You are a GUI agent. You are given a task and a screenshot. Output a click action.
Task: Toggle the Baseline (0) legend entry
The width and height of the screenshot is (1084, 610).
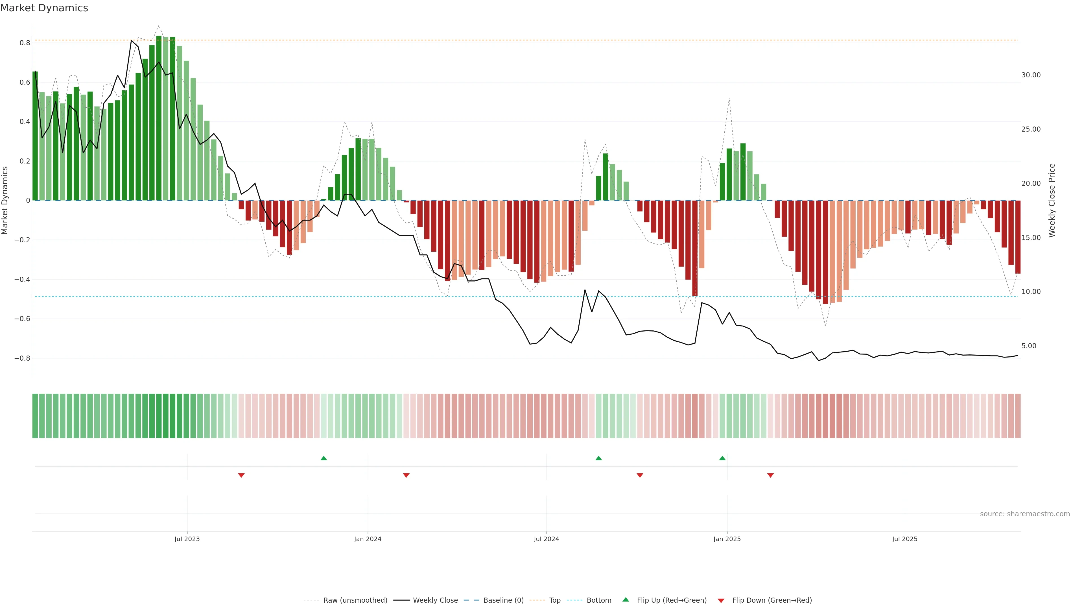pyautogui.click(x=503, y=600)
